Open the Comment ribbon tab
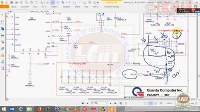 pyautogui.click(x=25, y=7)
